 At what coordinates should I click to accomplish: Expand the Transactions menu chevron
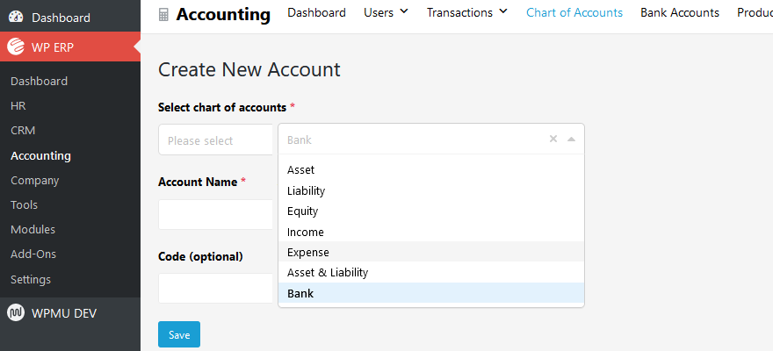(x=503, y=11)
